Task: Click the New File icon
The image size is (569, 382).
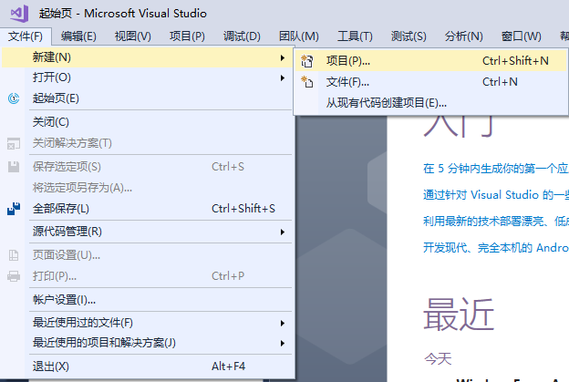Action: [x=307, y=82]
